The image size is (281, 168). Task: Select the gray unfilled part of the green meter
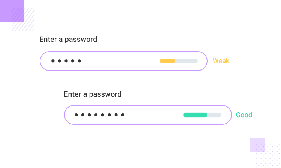(214, 115)
